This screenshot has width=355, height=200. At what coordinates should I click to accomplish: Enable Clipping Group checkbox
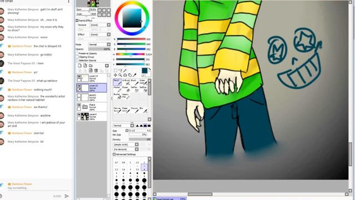pos(77,57)
